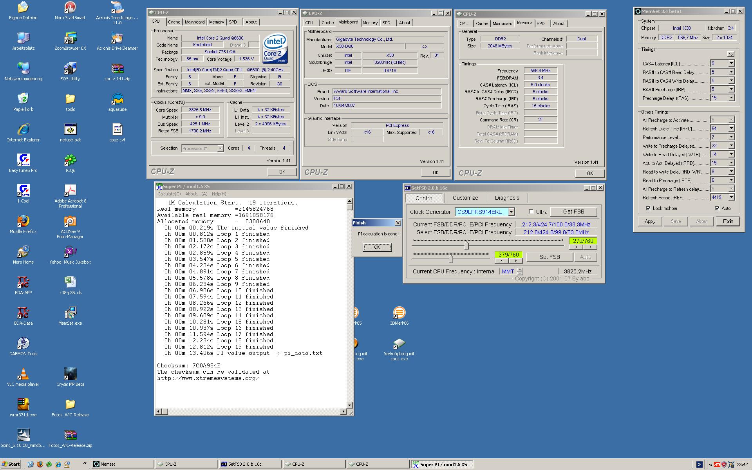752x470 pixels.
Task: Expand the Precharge Delay (tRAS) dropdown
Action: click(x=731, y=98)
